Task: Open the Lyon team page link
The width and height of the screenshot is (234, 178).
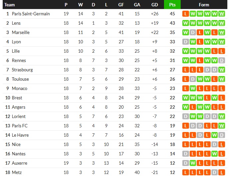Action: 16,42
